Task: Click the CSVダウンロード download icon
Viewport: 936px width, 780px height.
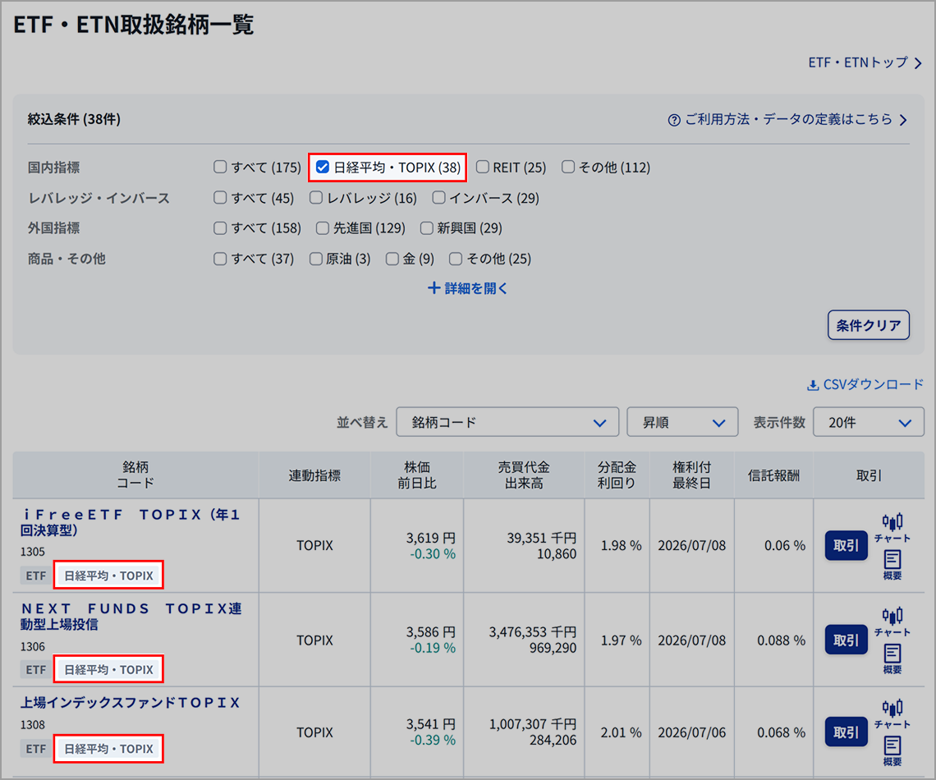Action: (813, 383)
